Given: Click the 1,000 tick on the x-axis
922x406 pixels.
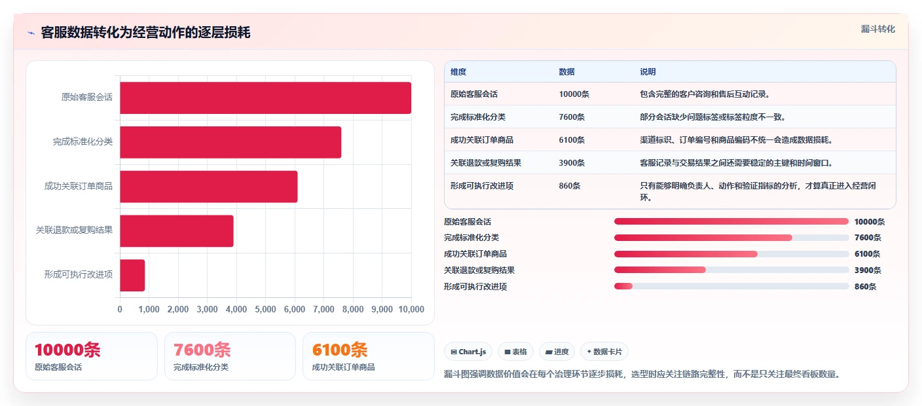Looking at the screenshot, I should 149,309.
